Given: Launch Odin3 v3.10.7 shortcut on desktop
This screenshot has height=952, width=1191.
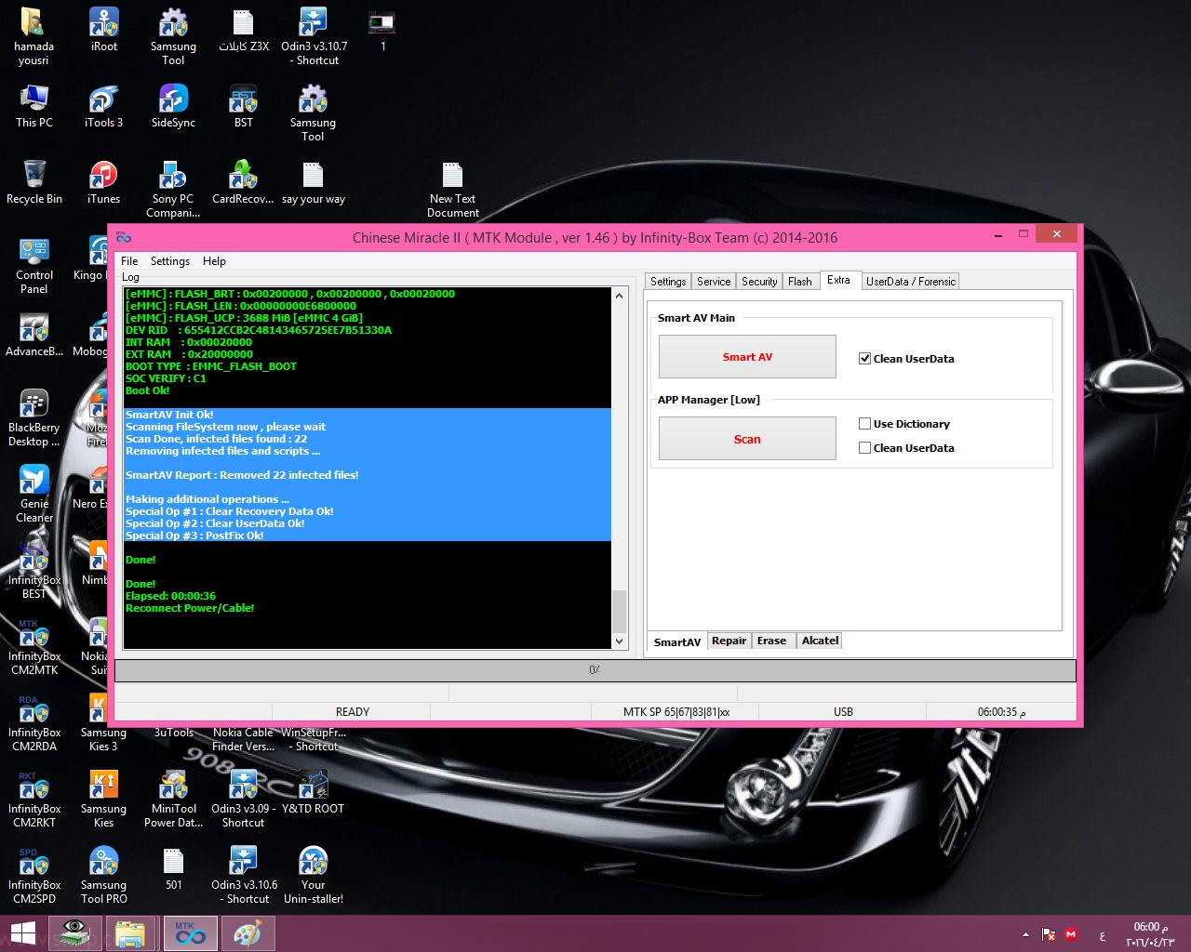Looking at the screenshot, I should 314,36.
